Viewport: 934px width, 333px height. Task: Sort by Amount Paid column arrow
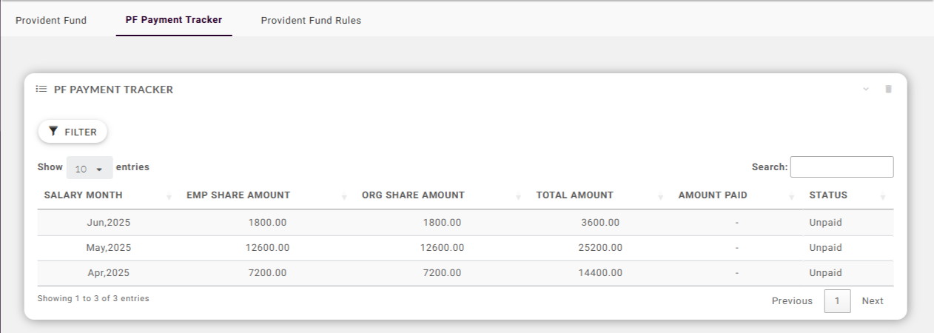(x=791, y=197)
